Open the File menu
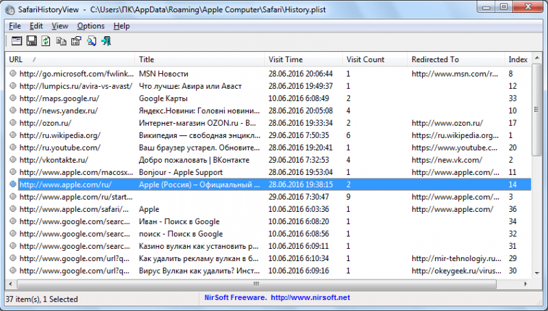Viewport: 548px width, 311px height. click(15, 26)
